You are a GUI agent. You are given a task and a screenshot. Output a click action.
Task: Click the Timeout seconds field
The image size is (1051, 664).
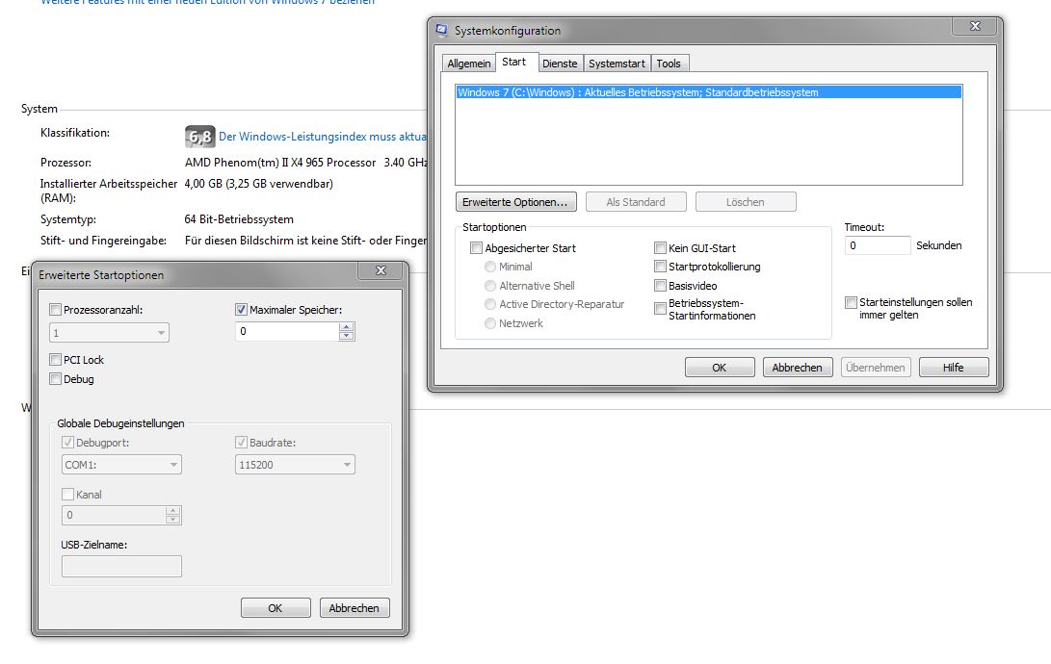pyautogui.click(x=878, y=245)
